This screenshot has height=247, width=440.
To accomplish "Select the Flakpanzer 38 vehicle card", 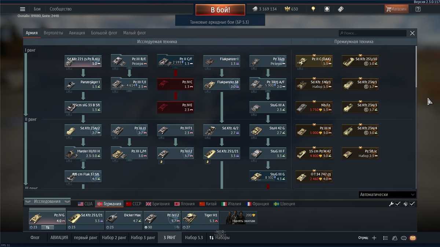I will click(x=222, y=84).
